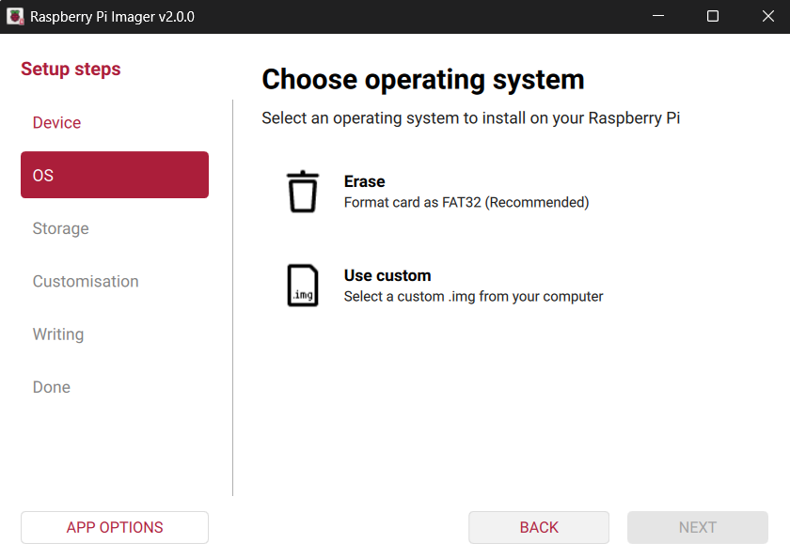Switch to the Storage step
This screenshot has width=790, height=559.
60,228
